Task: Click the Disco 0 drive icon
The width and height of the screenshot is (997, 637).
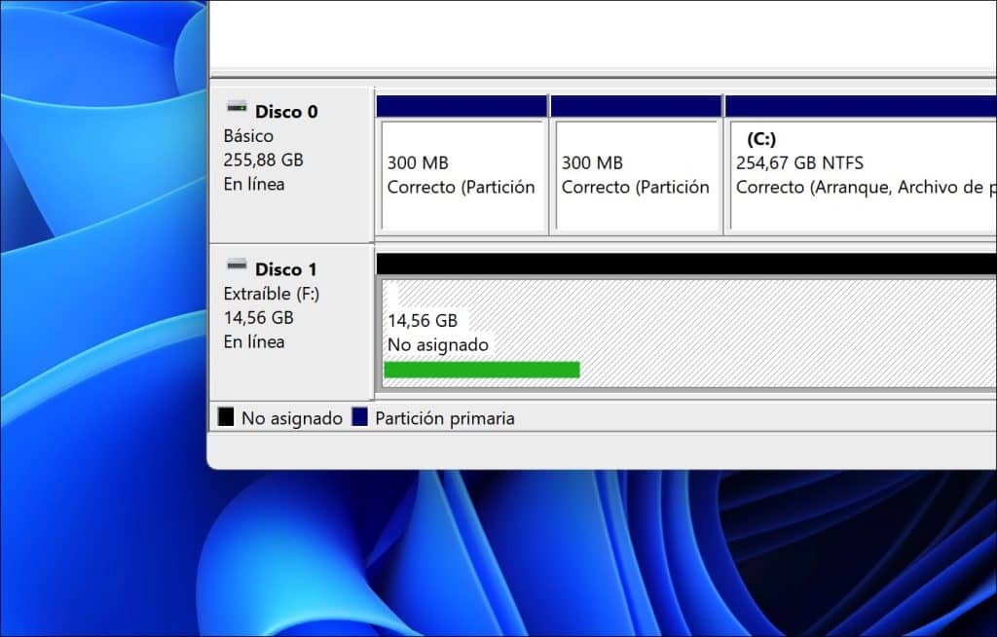Action: tap(237, 108)
